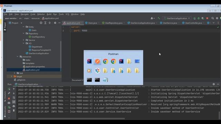
Task: Click the Run console horizontal scrollbar
Action: click(71, 118)
